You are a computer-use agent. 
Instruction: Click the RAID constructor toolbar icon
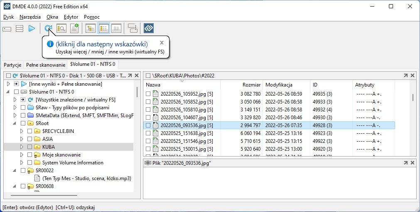133,28
